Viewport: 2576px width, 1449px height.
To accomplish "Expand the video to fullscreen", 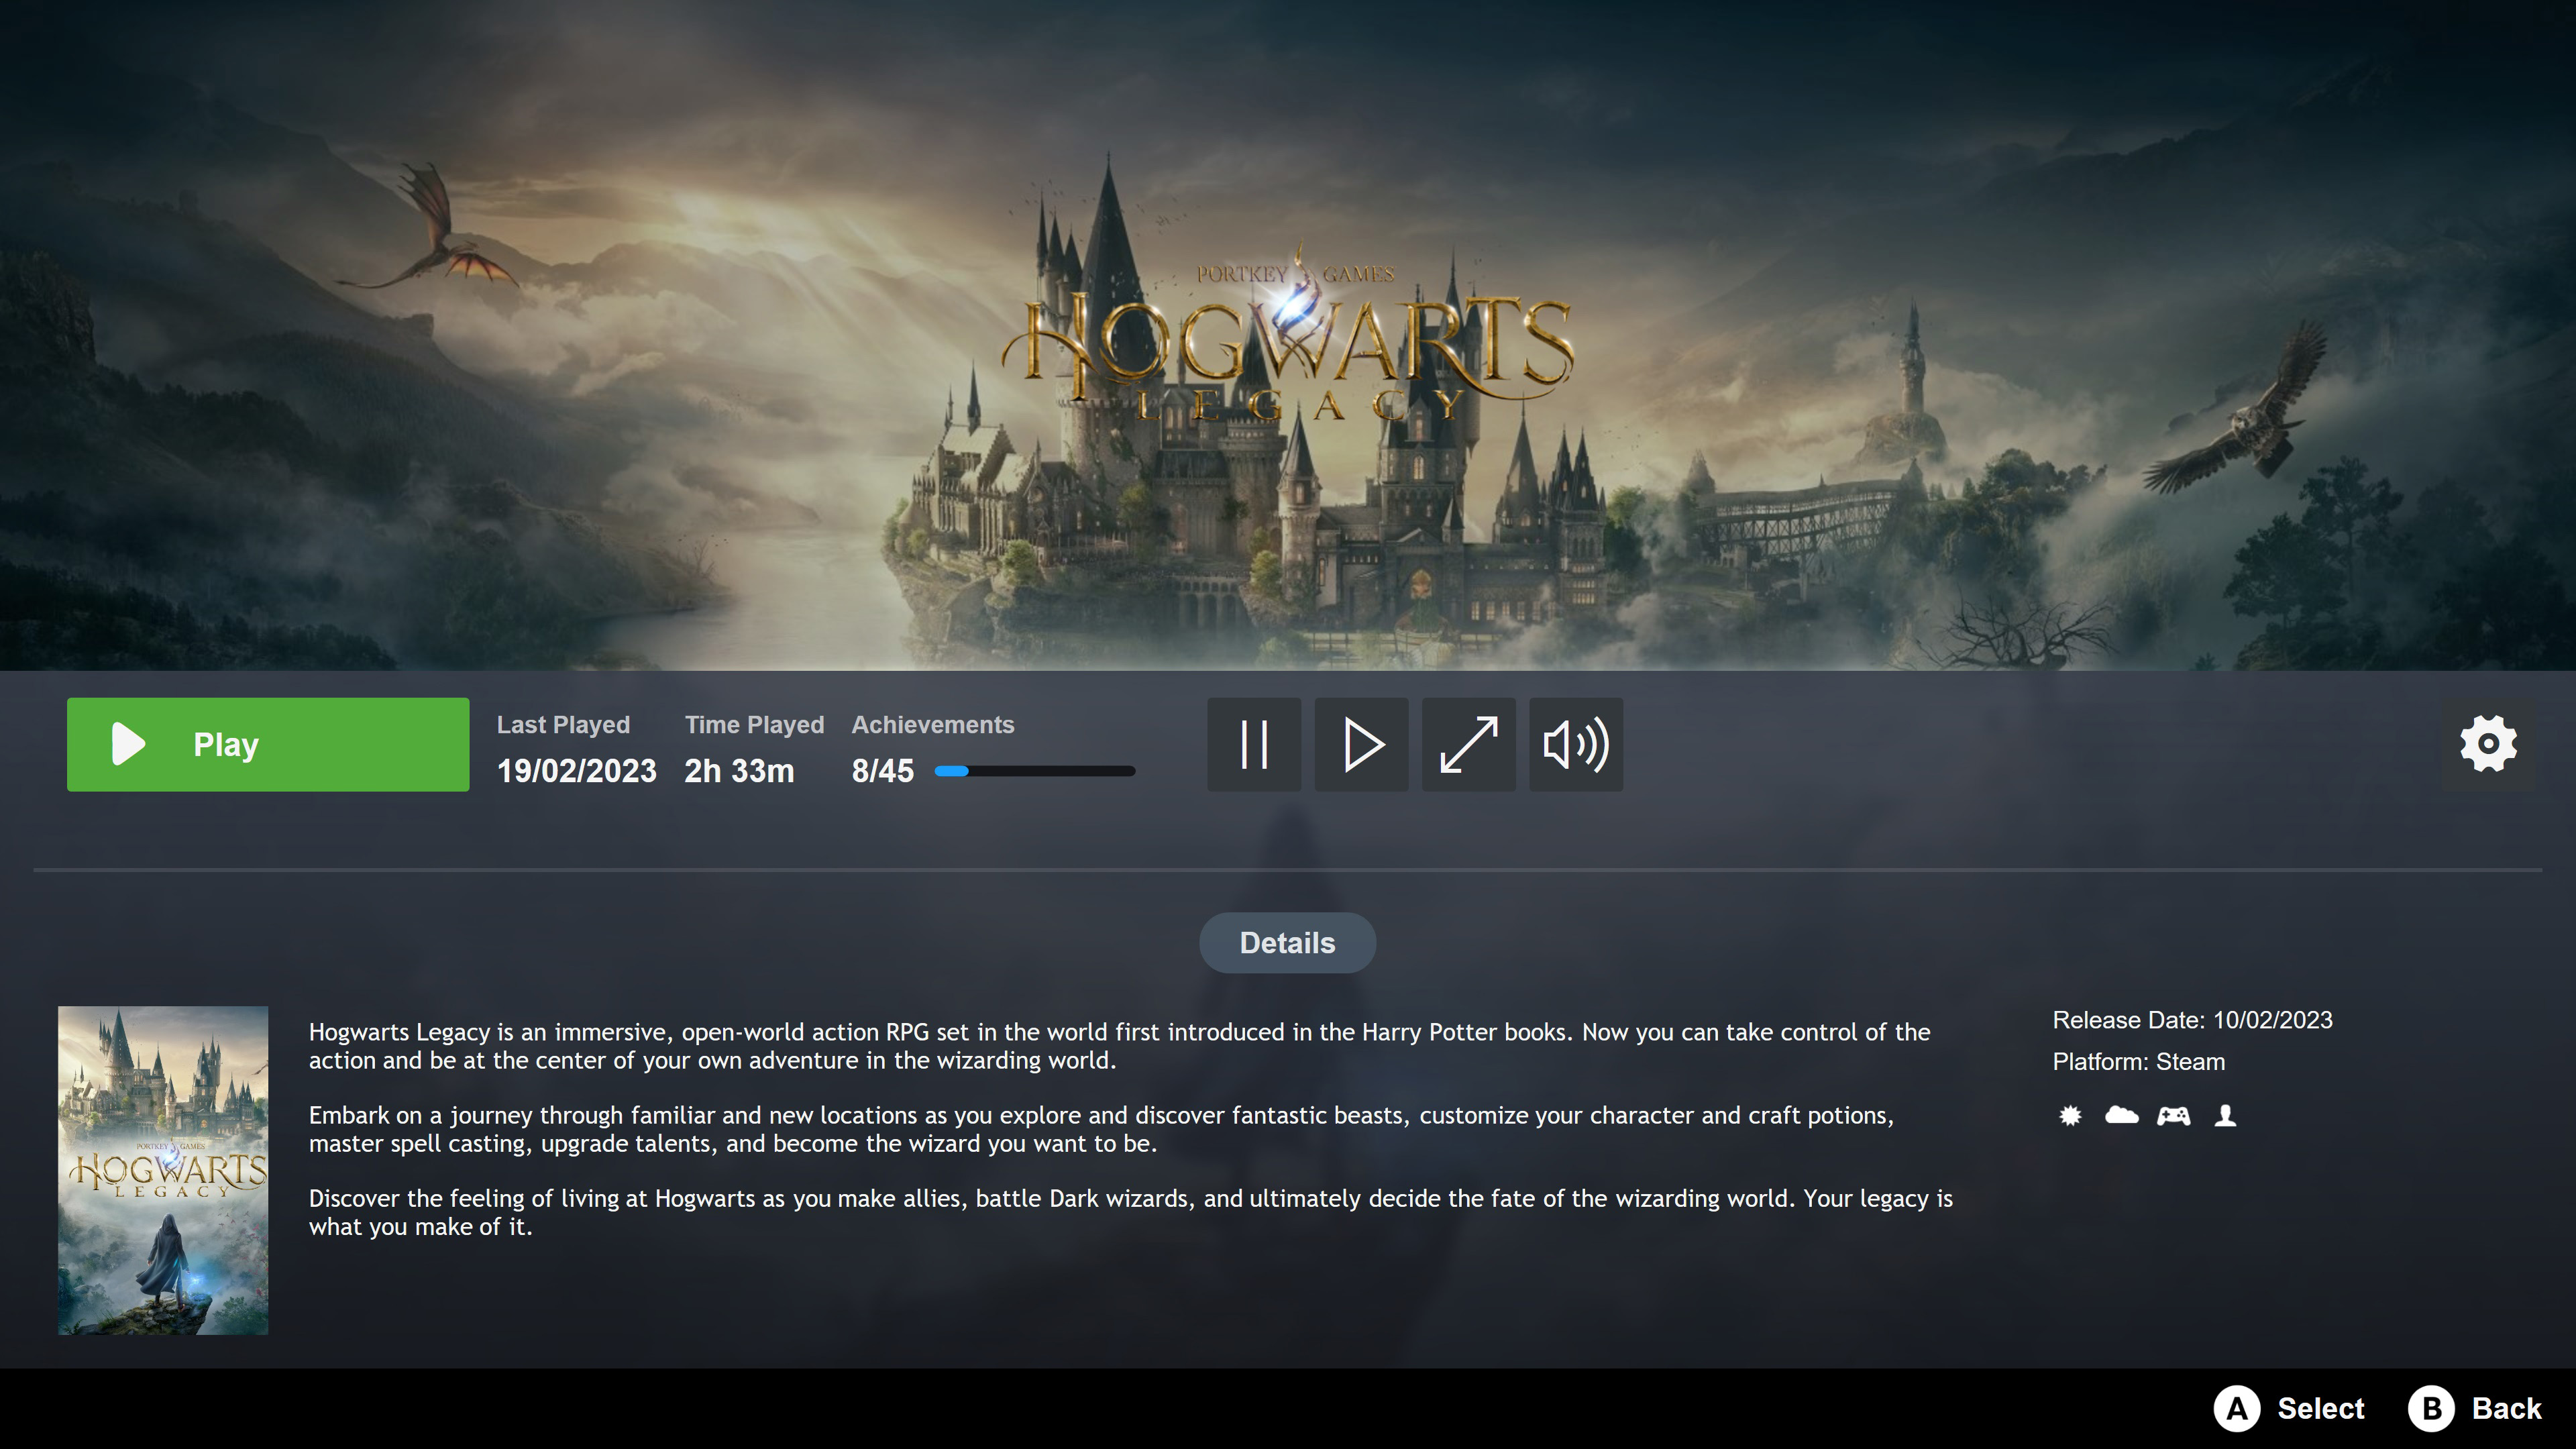I will 1468,744.
